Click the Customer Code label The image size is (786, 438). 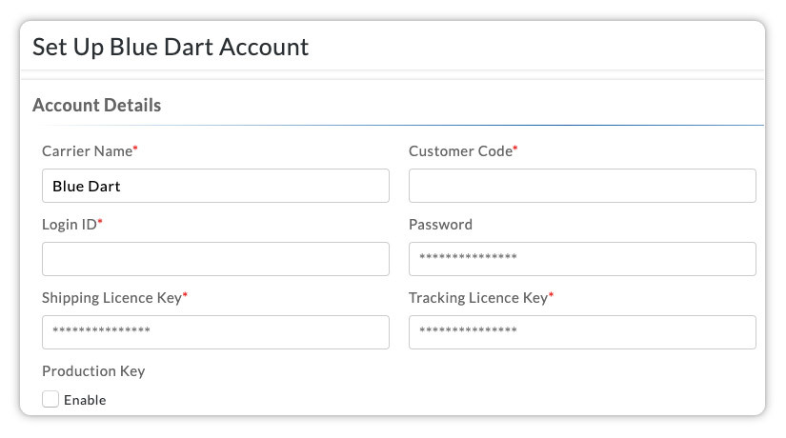[x=463, y=151]
